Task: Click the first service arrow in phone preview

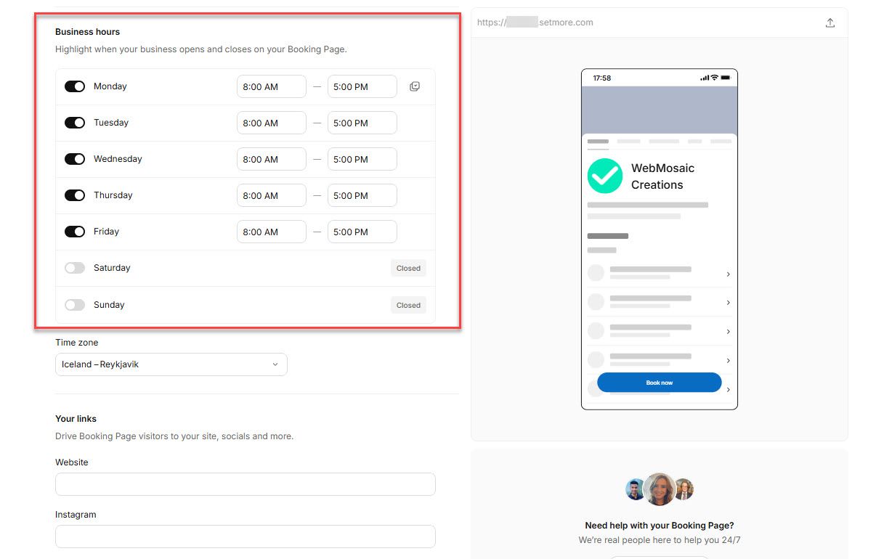Action: 728,274
